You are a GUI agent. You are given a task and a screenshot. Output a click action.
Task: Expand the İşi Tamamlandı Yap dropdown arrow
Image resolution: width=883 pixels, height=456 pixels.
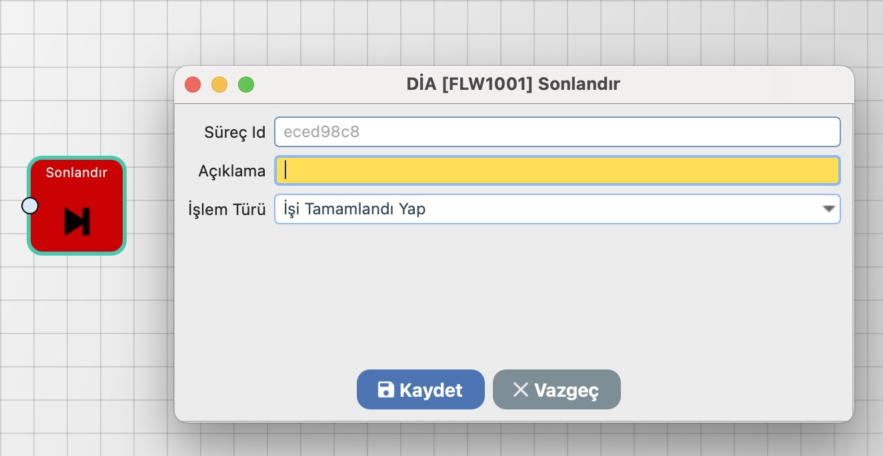click(x=828, y=209)
